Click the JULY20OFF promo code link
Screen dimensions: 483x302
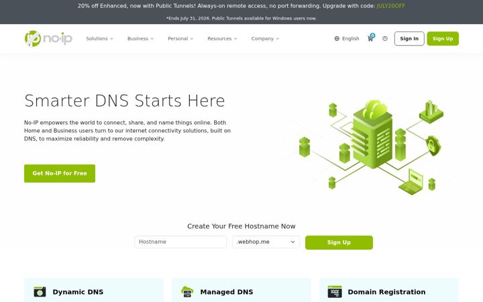pos(391,6)
